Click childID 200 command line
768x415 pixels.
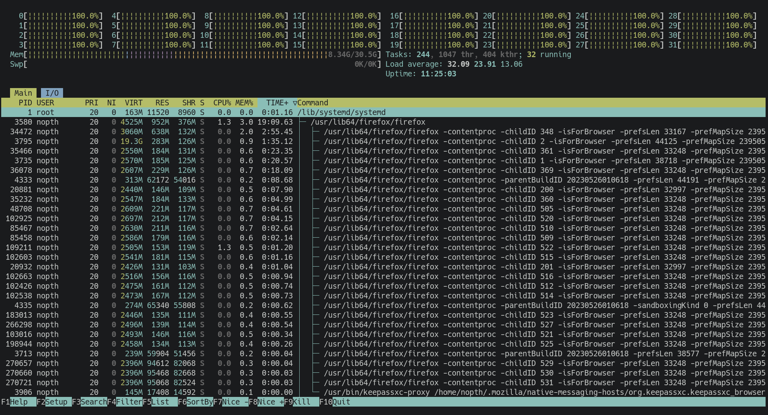tap(545, 189)
